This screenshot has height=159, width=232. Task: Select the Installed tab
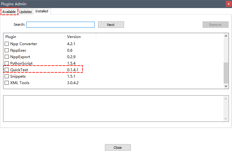click(x=42, y=11)
